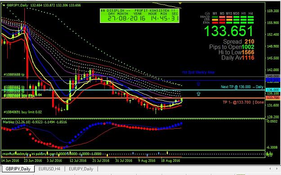Click the Spread 210 value

[249, 41]
